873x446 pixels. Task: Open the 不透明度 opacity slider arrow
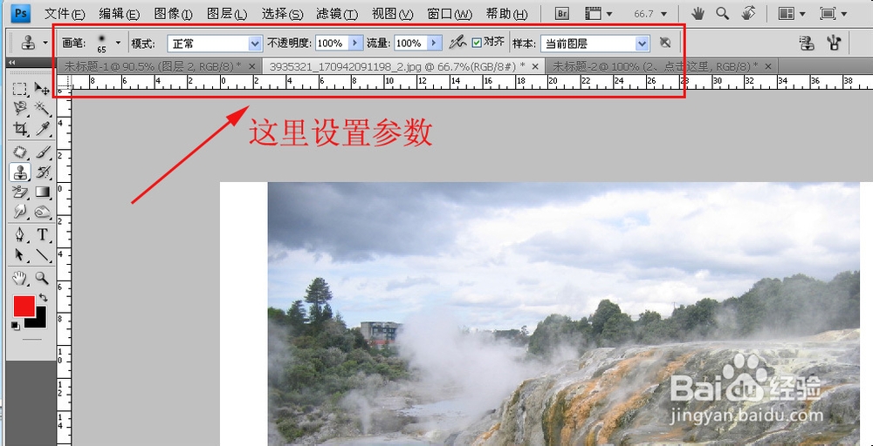tap(356, 43)
